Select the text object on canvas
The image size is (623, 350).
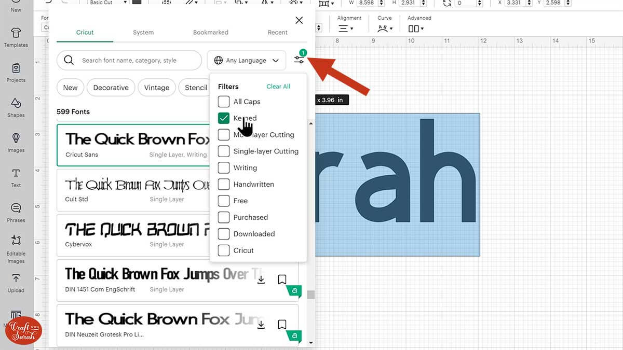pyautogui.click(x=397, y=185)
